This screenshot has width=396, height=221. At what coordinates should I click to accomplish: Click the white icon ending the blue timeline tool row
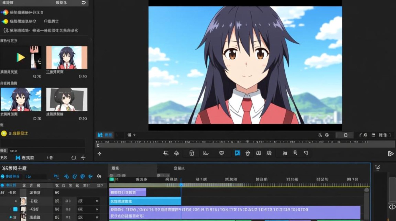(99, 177)
